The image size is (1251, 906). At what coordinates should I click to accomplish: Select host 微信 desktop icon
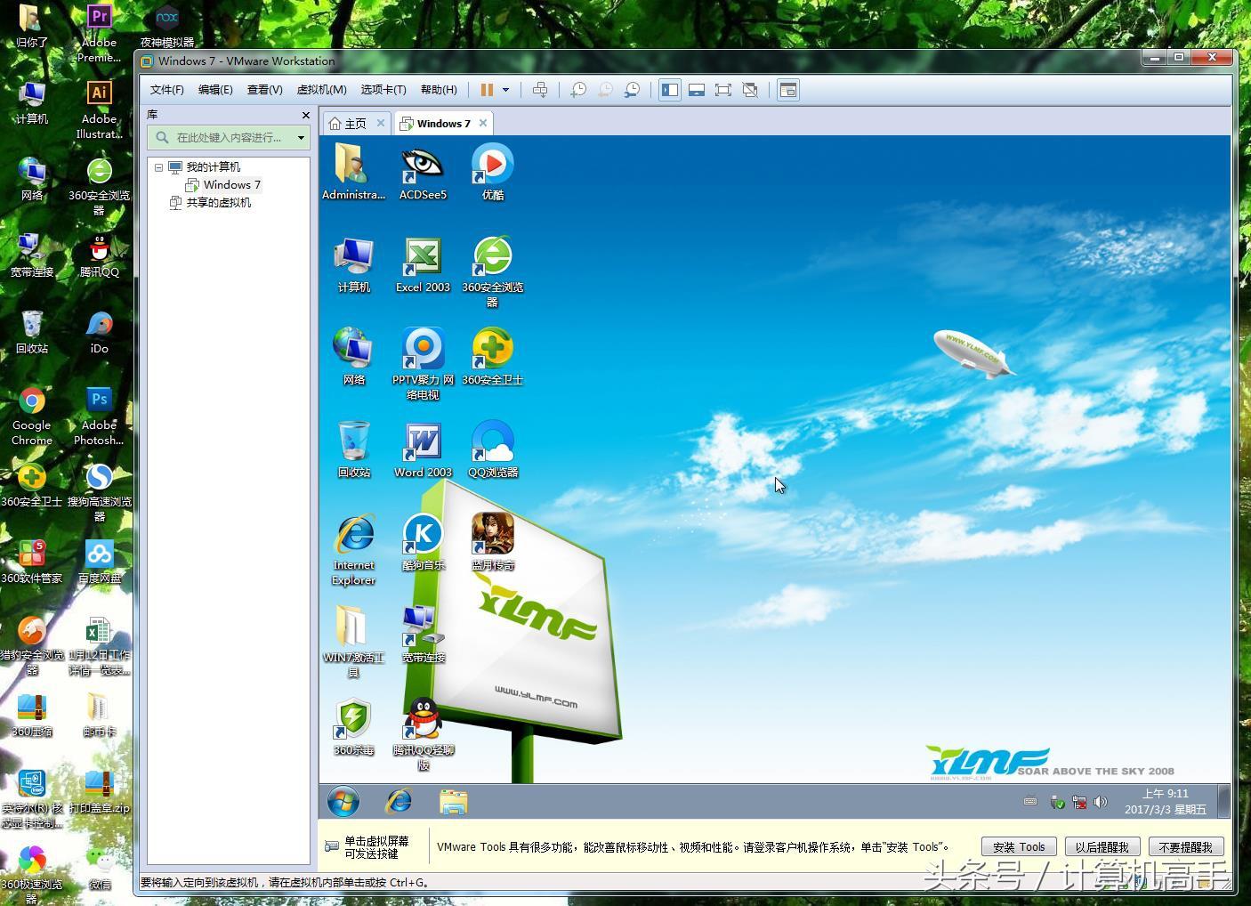click(99, 869)
